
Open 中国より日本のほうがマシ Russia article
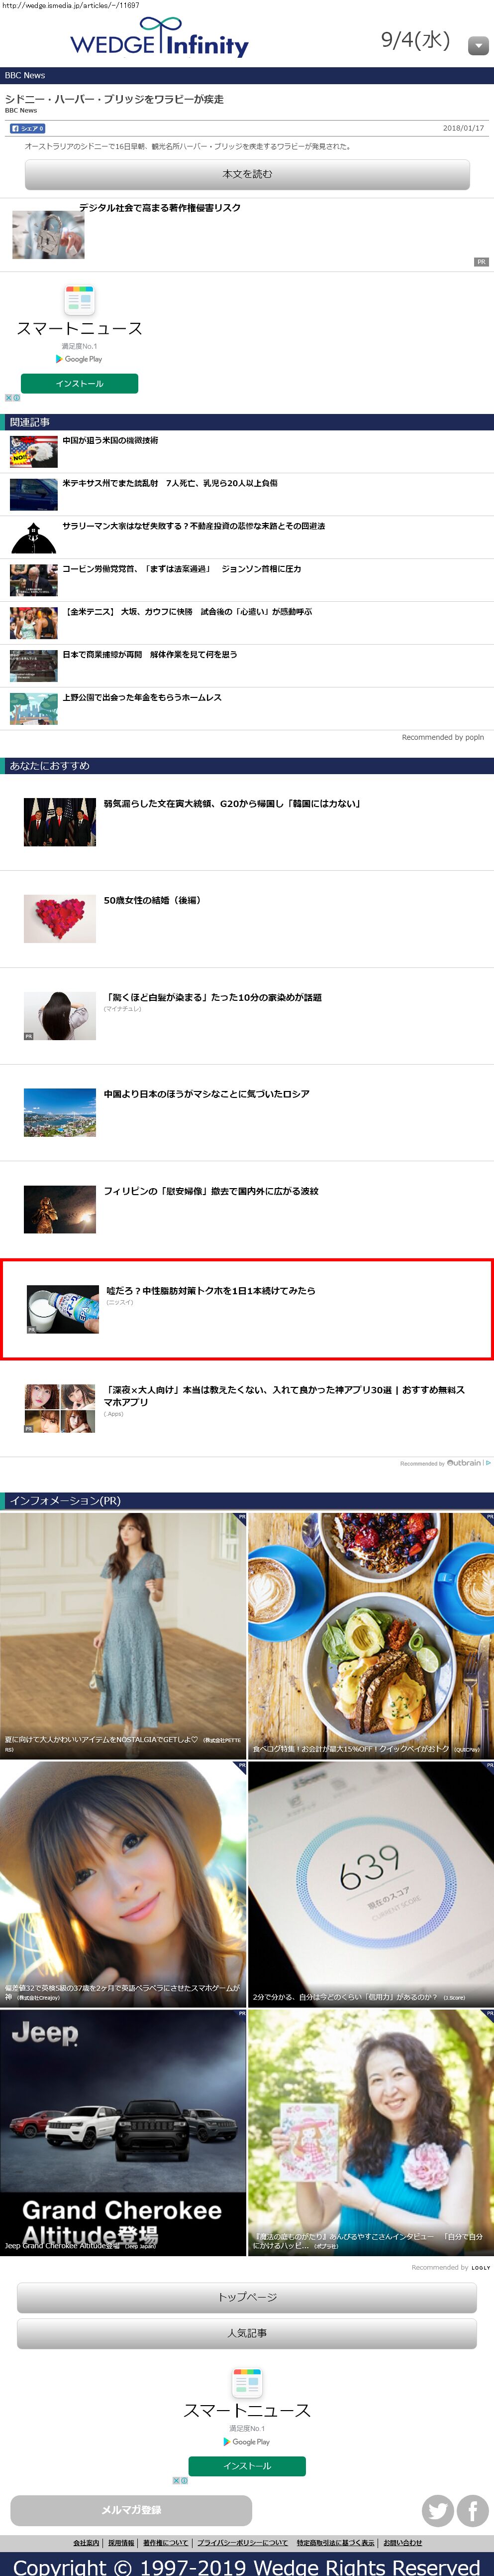click(x=206, y=1095)
